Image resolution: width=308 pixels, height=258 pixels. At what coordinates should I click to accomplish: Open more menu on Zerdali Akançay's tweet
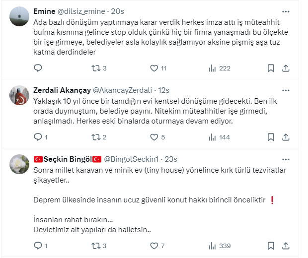pyautogui.click(x=286, y=90)
